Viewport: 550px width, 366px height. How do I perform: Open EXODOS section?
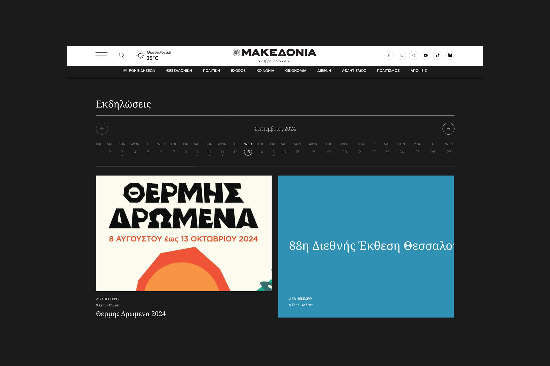[x=238, y=71]
